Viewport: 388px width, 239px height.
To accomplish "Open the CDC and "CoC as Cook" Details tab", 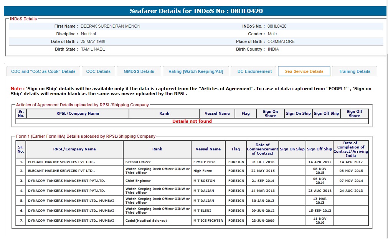I will coord(43,71).
